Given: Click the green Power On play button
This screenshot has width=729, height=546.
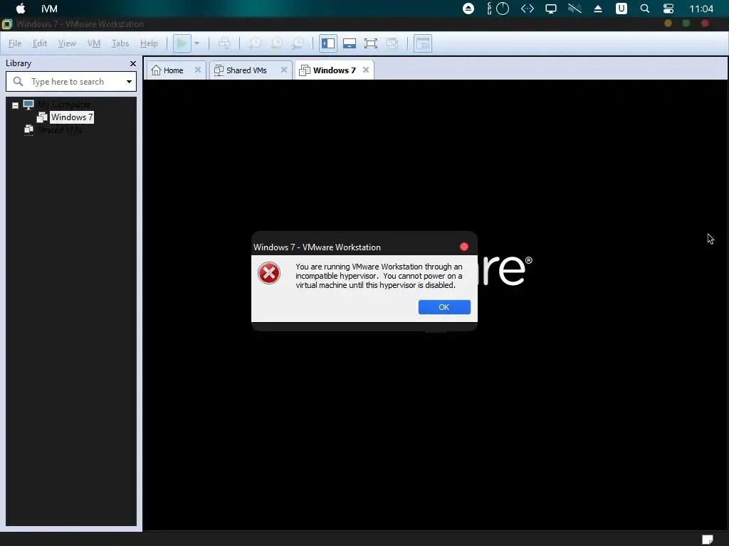Looking at the screenshot, I should click(x=182, y=43).
